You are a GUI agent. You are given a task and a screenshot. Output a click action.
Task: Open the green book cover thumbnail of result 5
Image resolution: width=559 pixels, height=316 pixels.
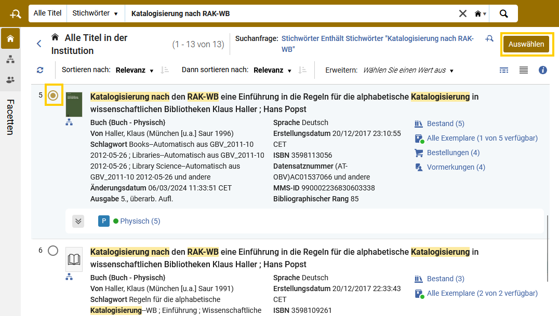74,104
